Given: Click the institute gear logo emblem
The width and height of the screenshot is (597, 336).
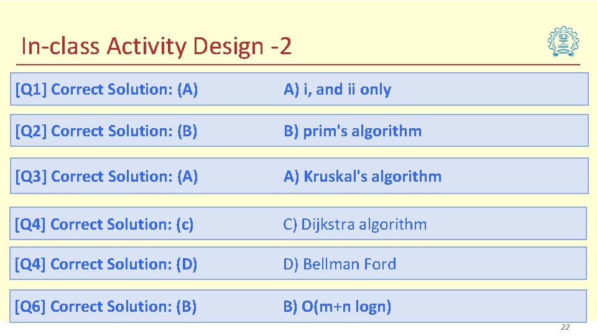Looking at the screenshot, I should point(563,42).
